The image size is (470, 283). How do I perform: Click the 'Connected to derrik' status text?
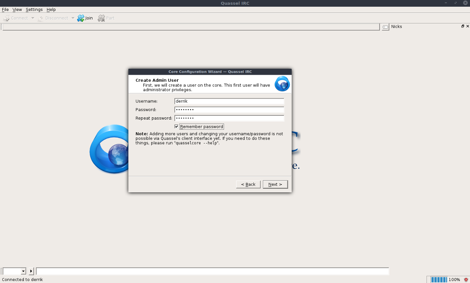pos(22,279)
